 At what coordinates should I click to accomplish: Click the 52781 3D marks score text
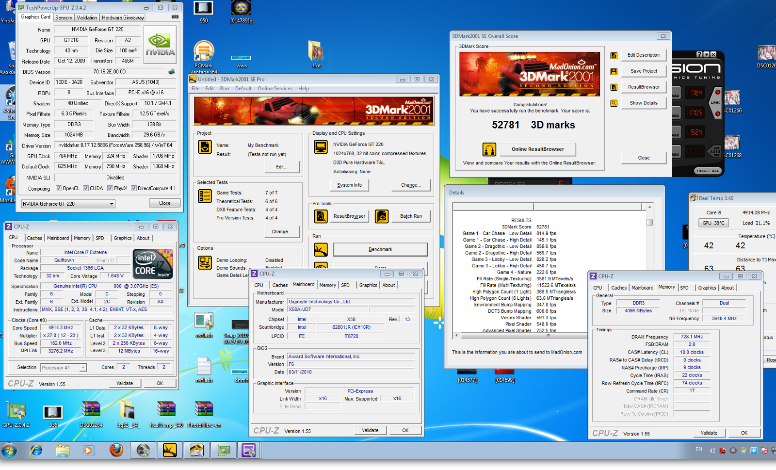[x=533, y=125]
